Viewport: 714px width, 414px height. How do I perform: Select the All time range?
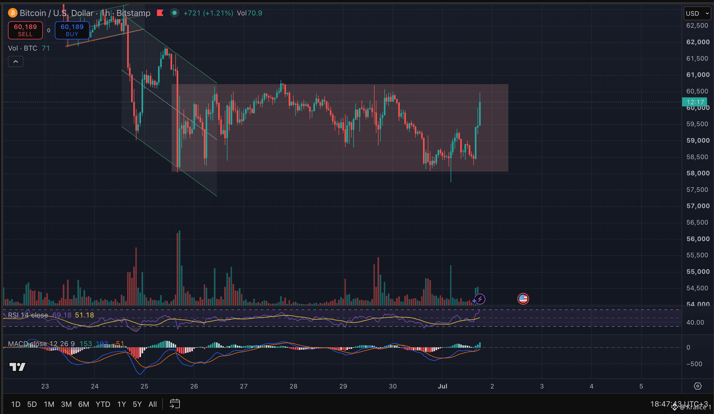(153, 404)
